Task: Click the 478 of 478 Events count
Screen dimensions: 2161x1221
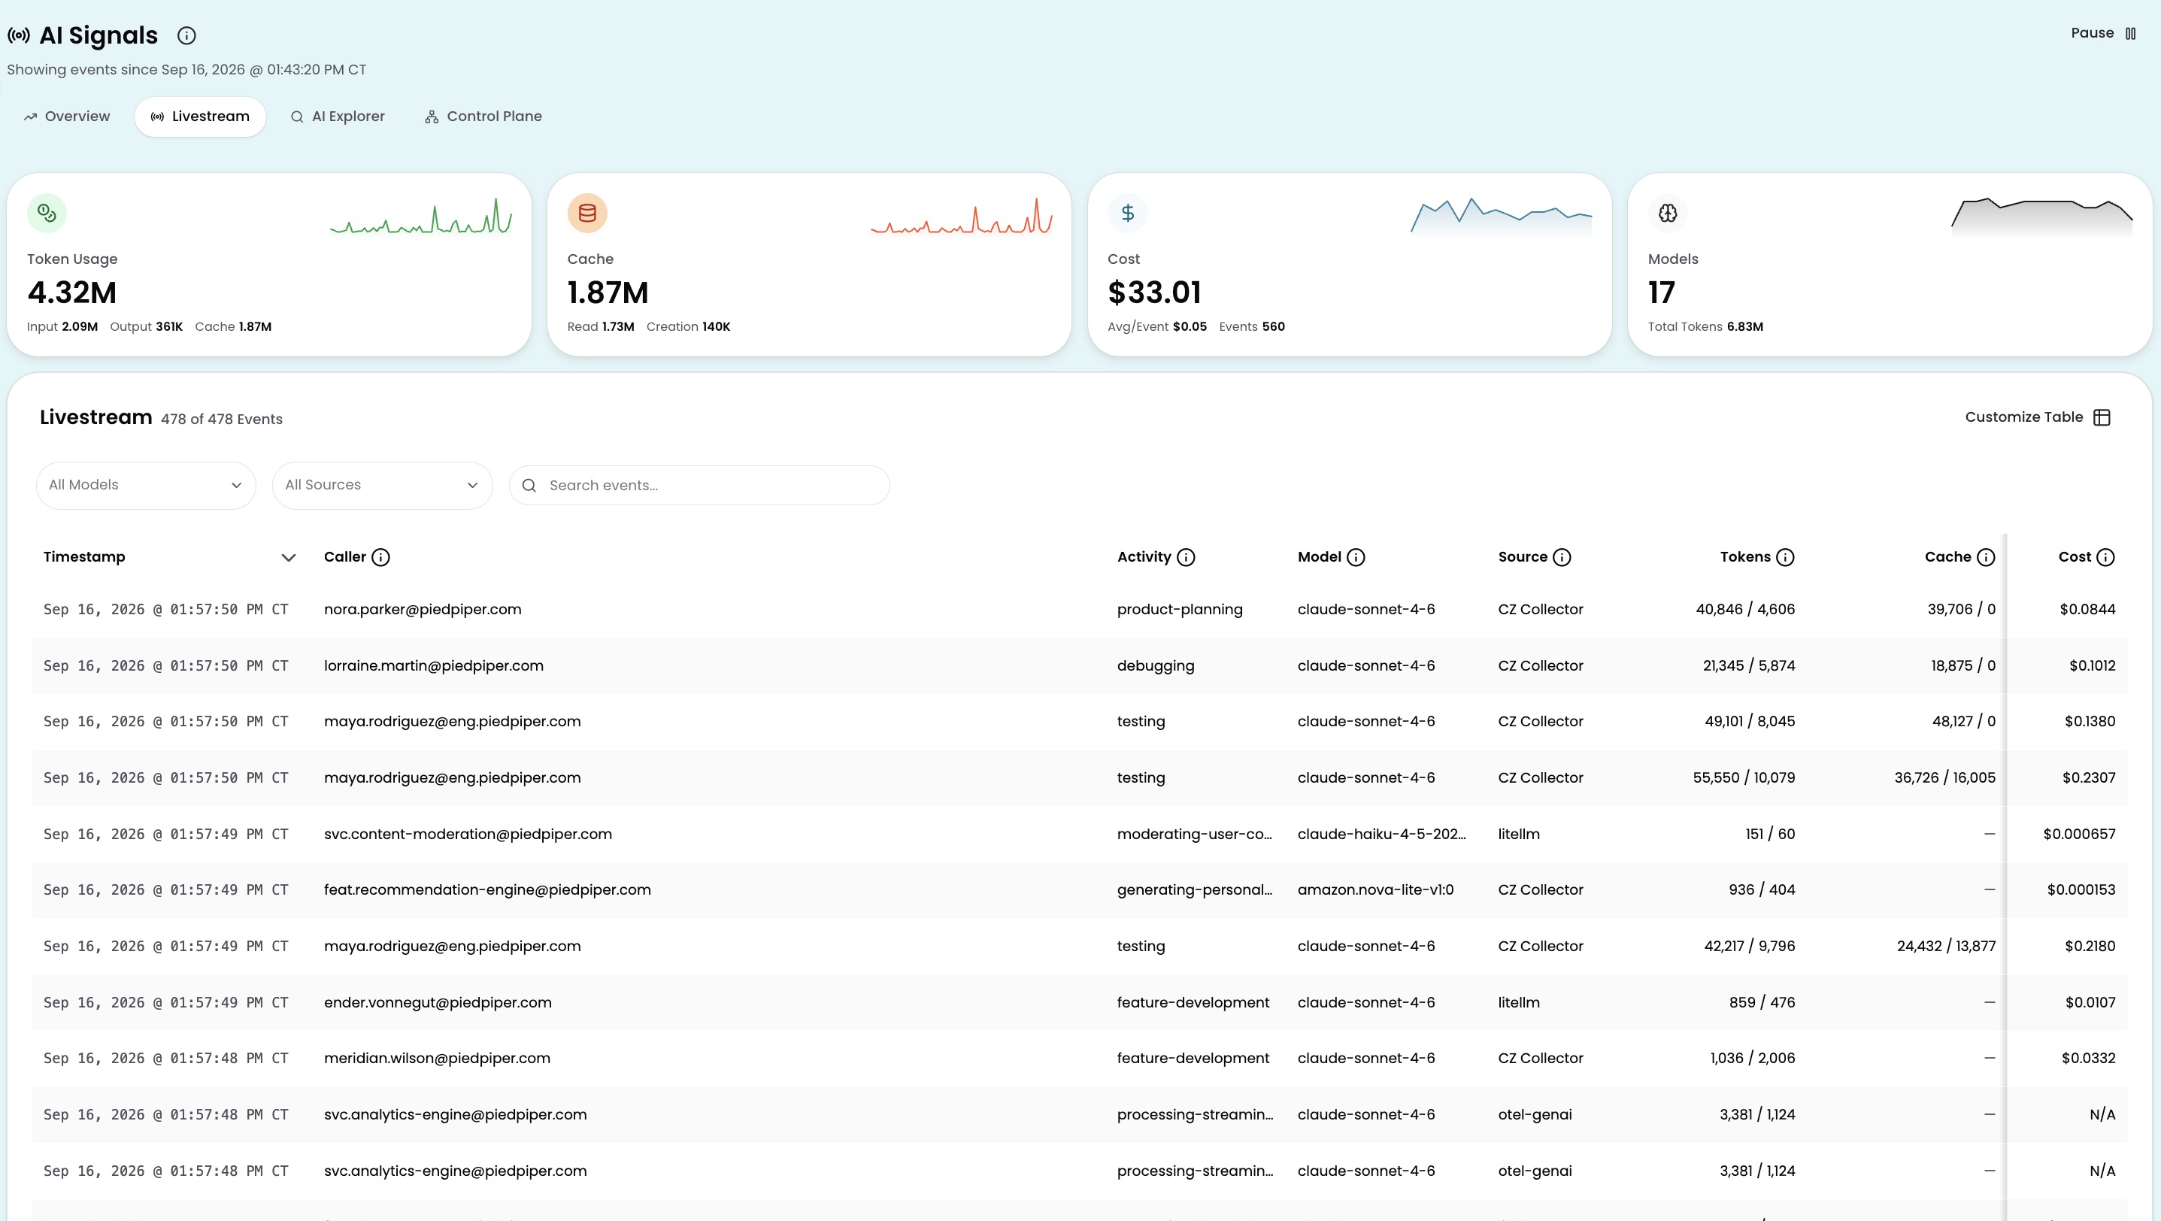Action: pyautogui.click(x=222, y=420)
